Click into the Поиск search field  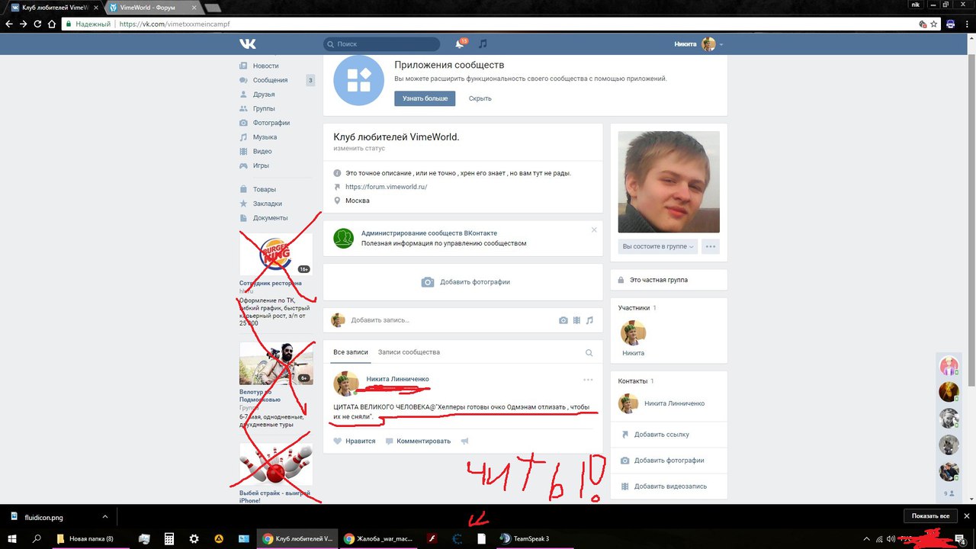[x=381, y=44]
